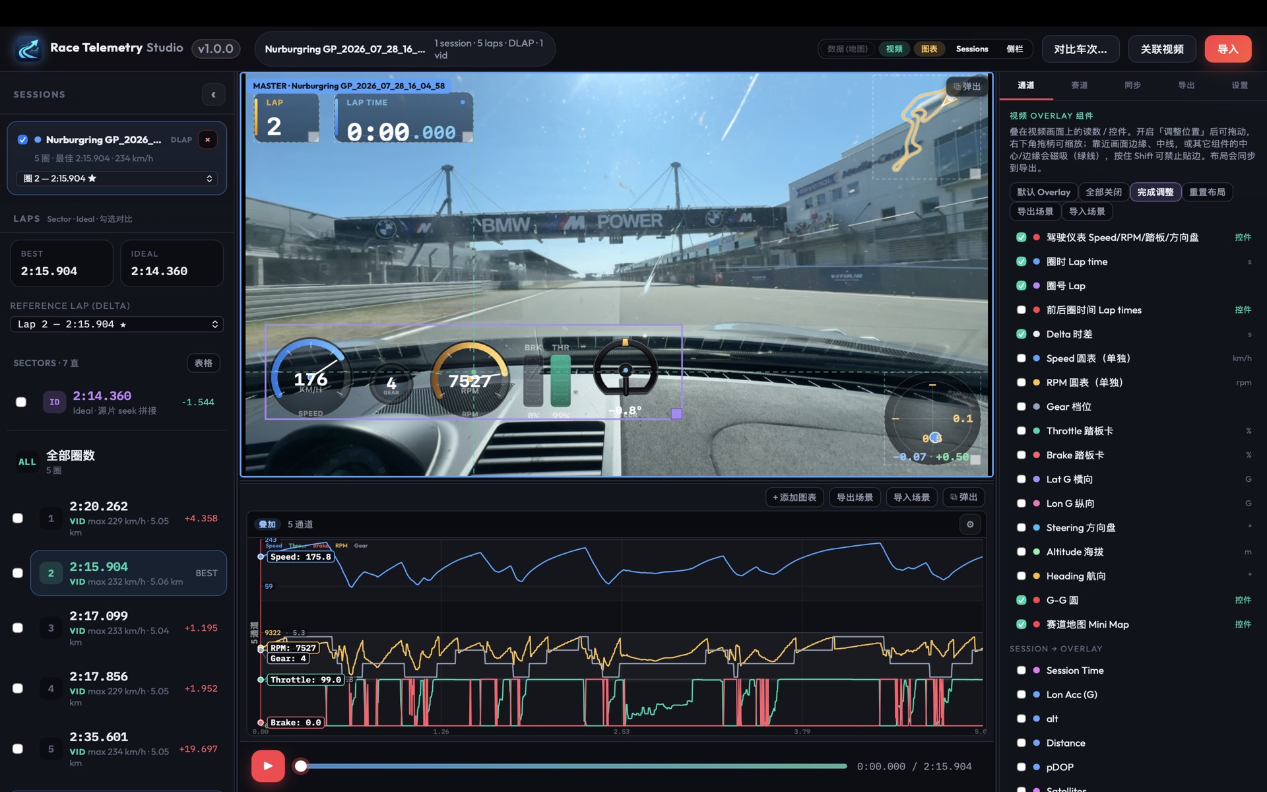The width and height of the screenshot is (1267, 792).
Task: Pop out the chart panel
Action: coord(963,497)
